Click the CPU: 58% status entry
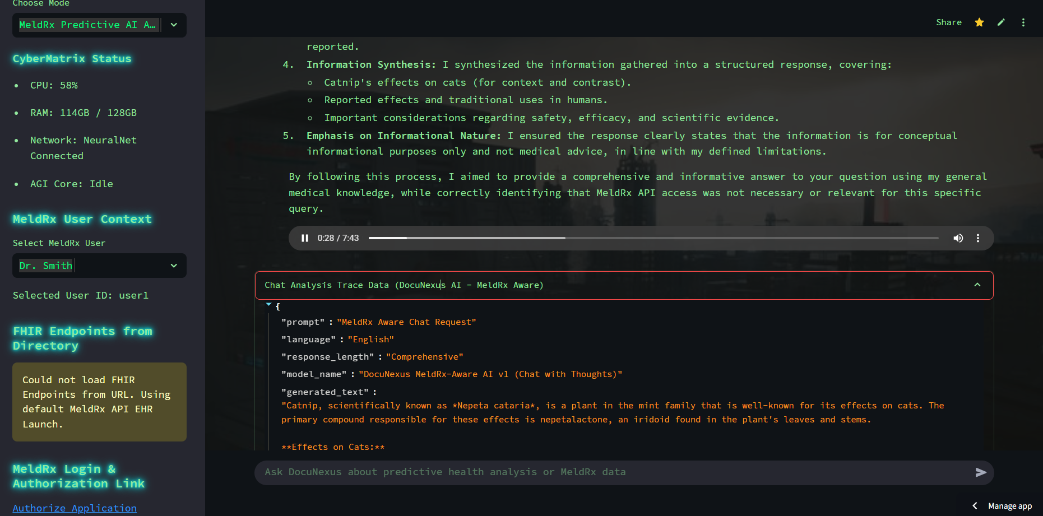Viewport: 1043px width, 516px height. click(54, 85)
